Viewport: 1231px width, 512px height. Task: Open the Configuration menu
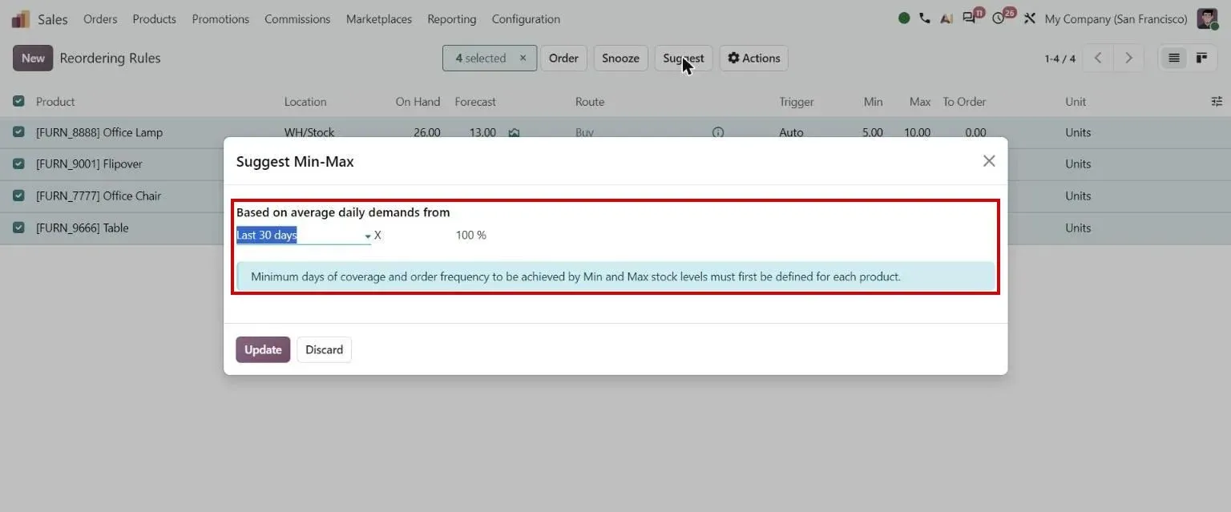pyautogui.click(x=526, y=18)
